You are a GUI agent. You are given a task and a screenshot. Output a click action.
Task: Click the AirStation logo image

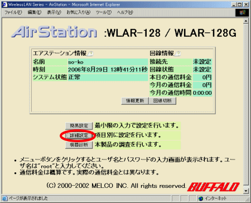pos(54,32)
